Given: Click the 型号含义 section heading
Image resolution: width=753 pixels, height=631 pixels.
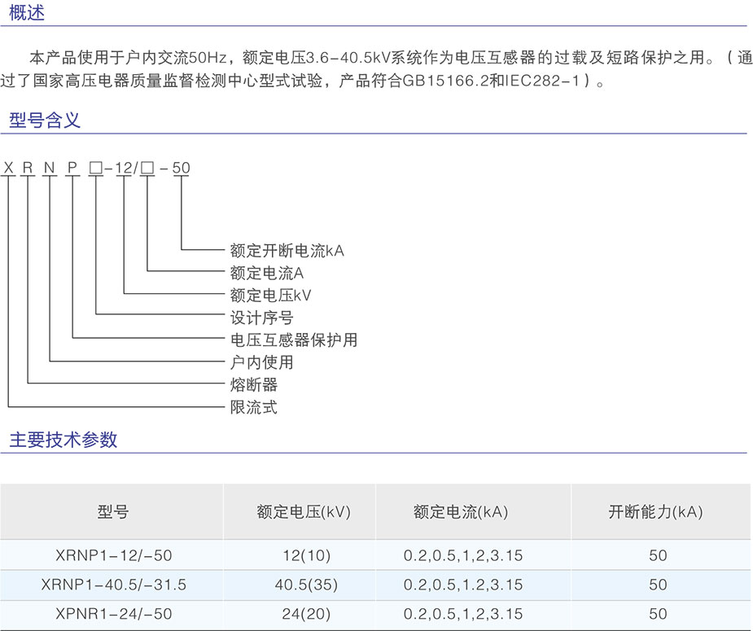Looking at the screenshot, I should [45, 121].
